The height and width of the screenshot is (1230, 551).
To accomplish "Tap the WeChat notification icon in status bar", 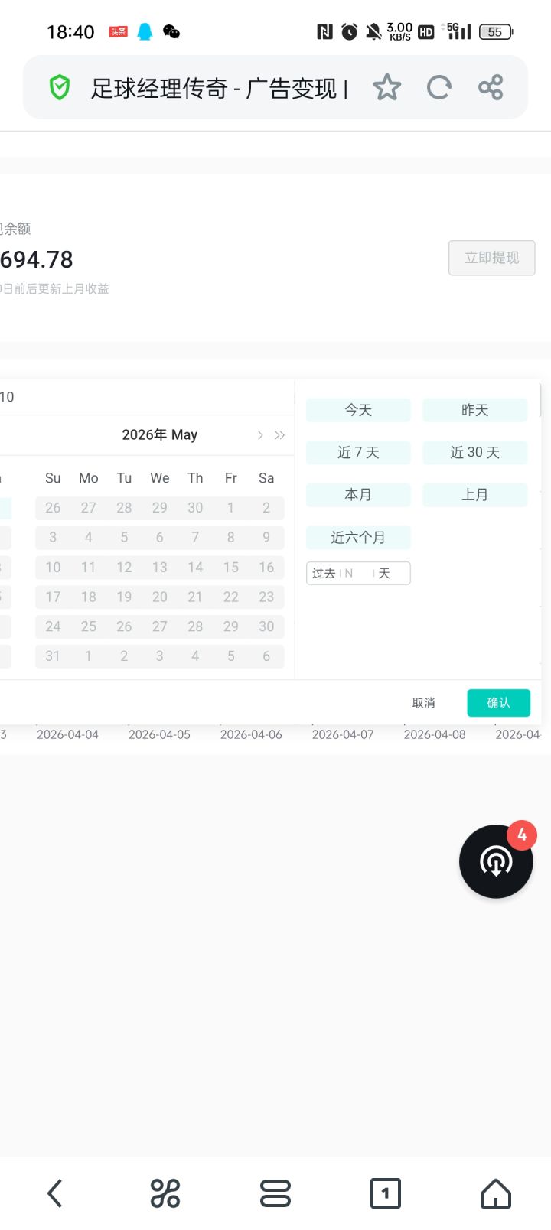I will pos(171,31).
